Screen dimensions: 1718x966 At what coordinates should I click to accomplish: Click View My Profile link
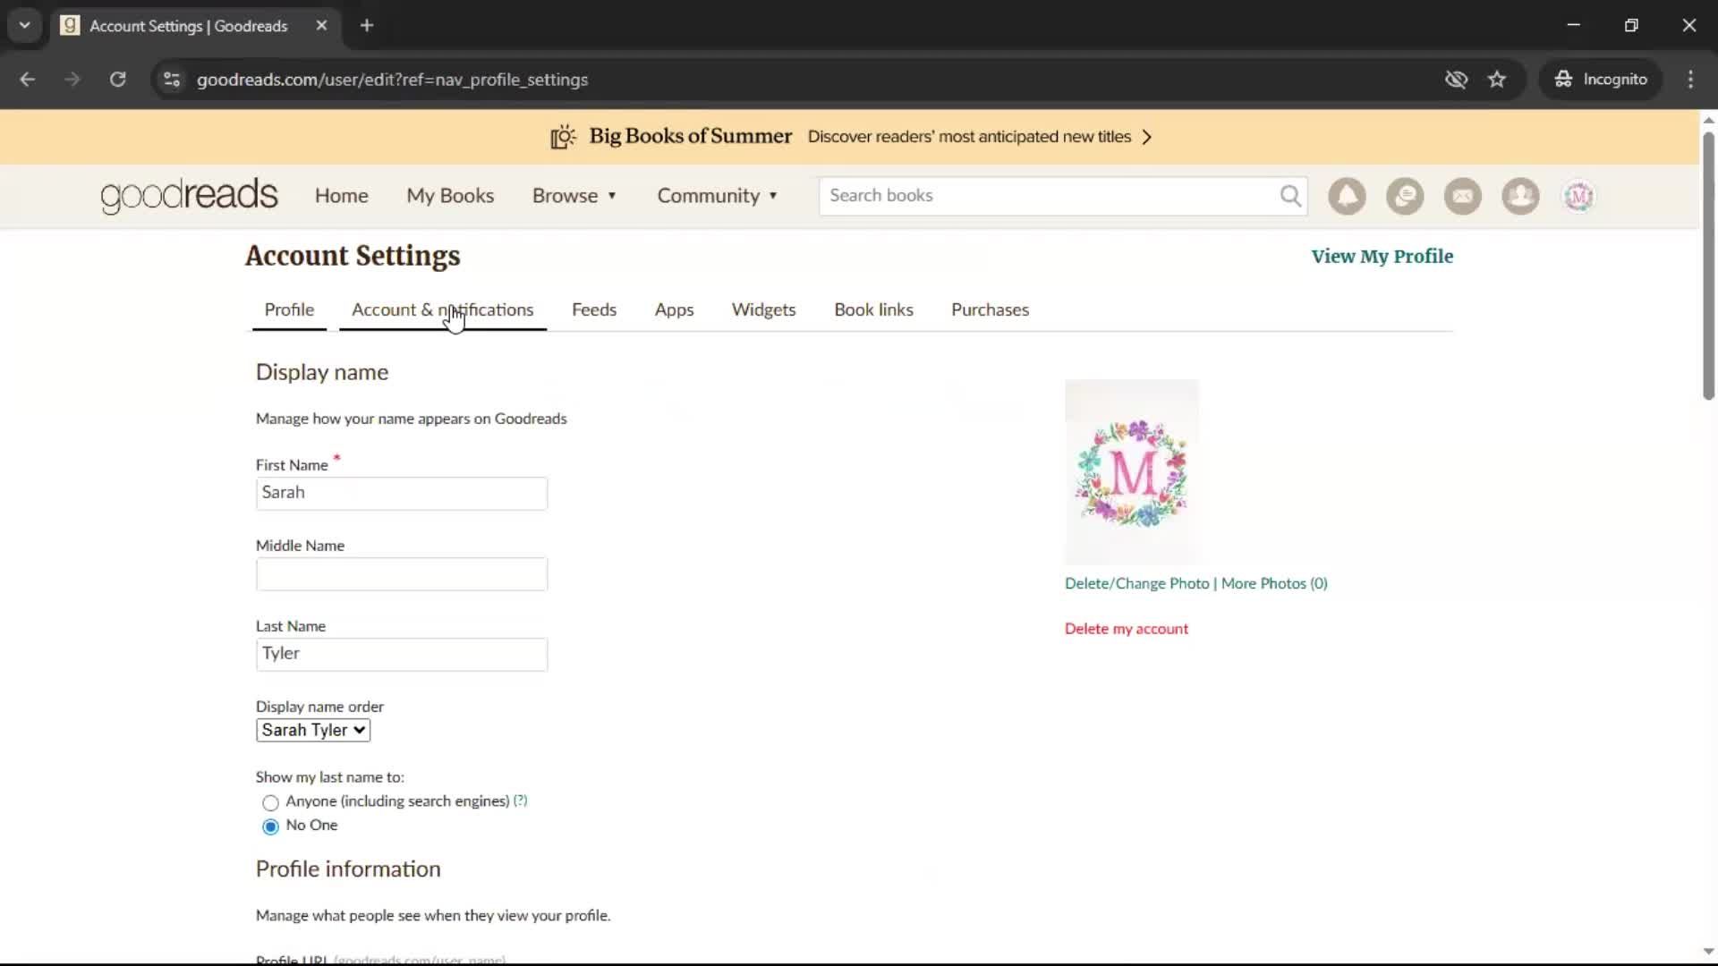coord(1382,257)
